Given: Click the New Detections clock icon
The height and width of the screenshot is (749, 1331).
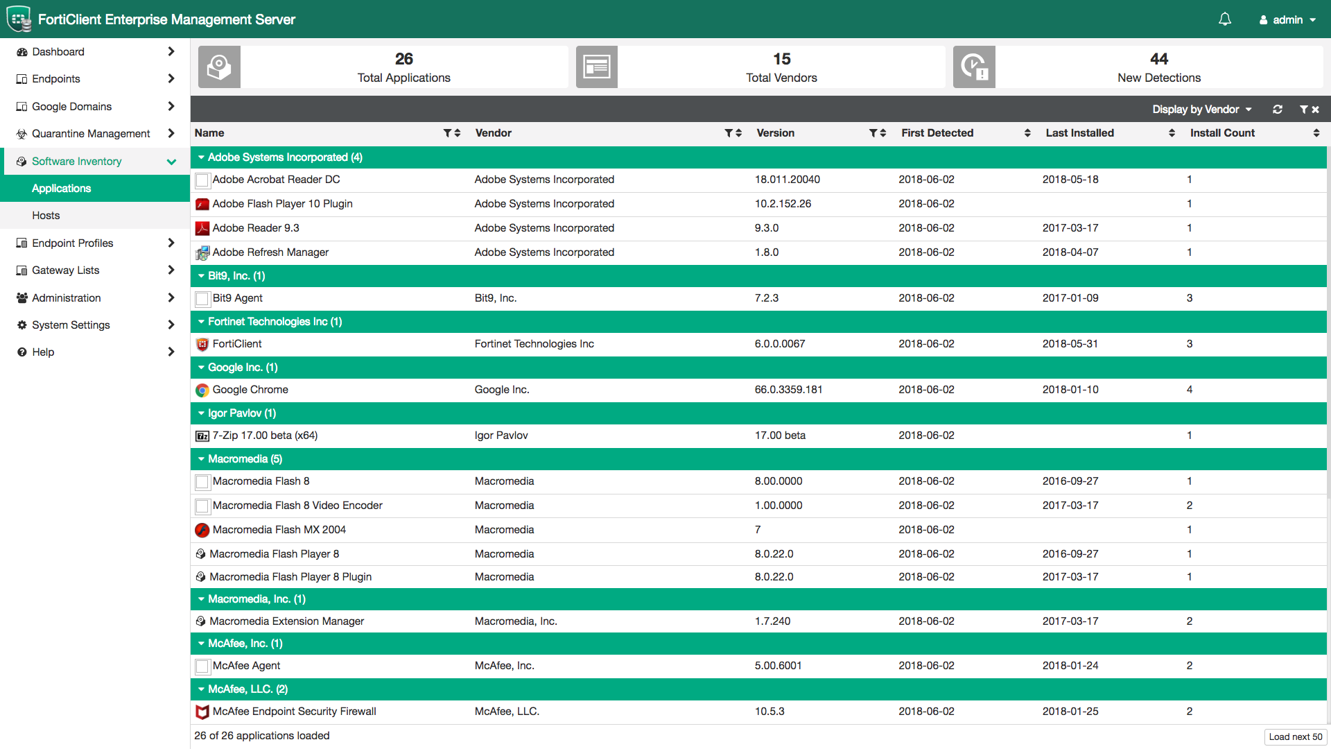Looking at the screenshot, I should click(x=974, y=67).
